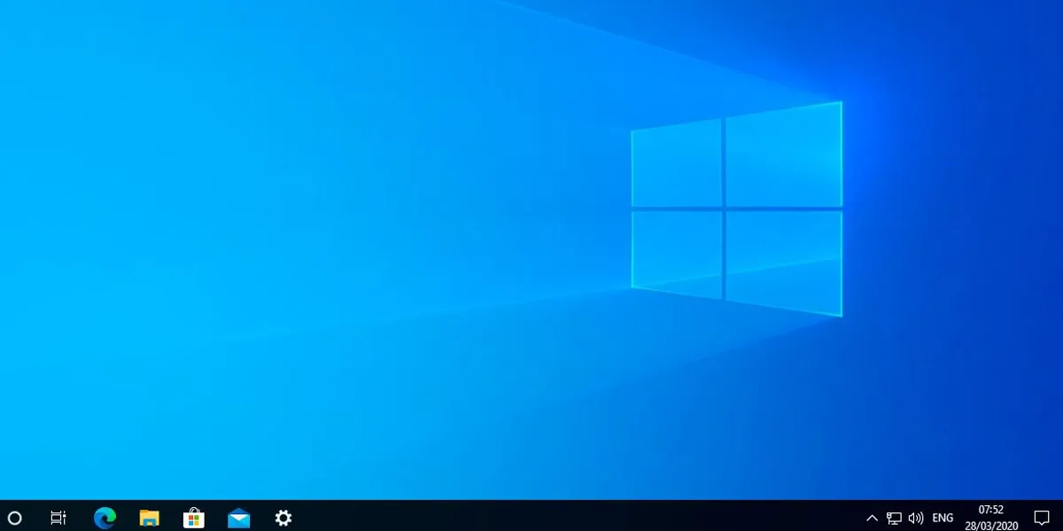Open Cortana circle on the taskbar
The height and width of the screenshot is (531, 1063).
pos(14,518)
